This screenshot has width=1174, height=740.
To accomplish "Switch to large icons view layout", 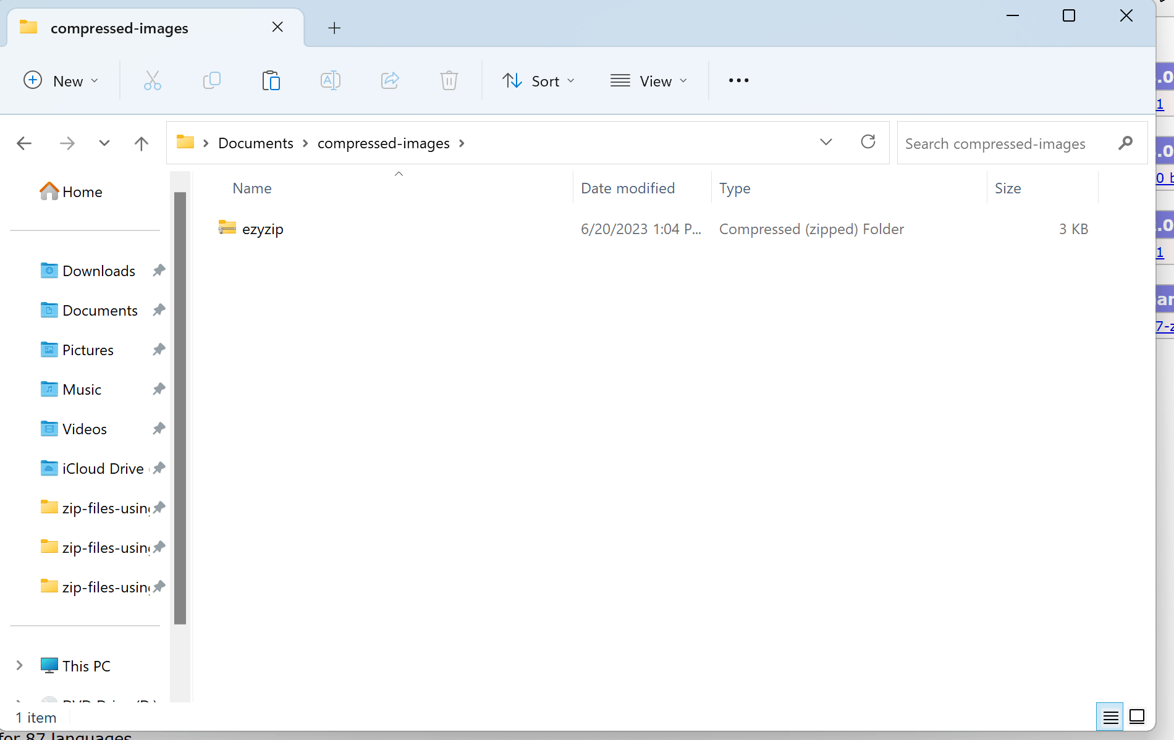I will click(x=1137, y=717).
